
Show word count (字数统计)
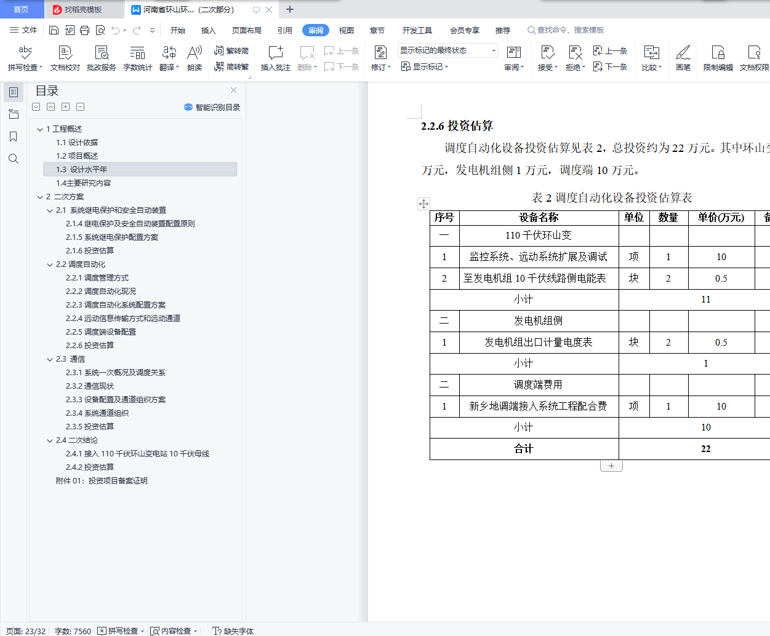(137, 58)
